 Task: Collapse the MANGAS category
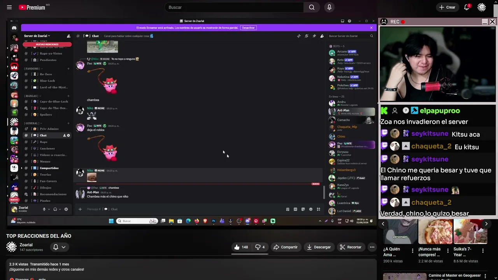(x=32, y=96)
